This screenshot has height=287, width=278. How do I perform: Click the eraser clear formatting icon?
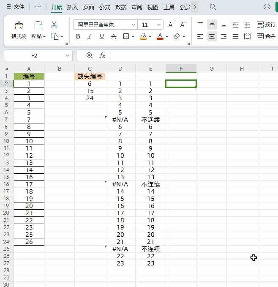click(177, 36)
